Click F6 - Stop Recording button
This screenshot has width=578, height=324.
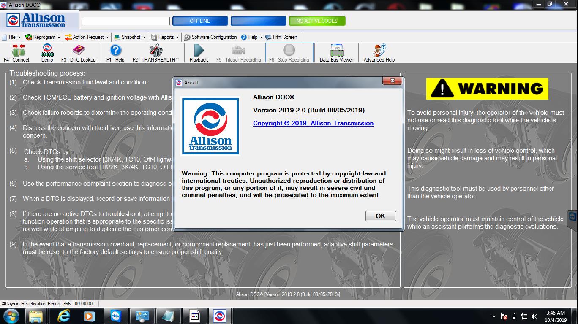289,53
